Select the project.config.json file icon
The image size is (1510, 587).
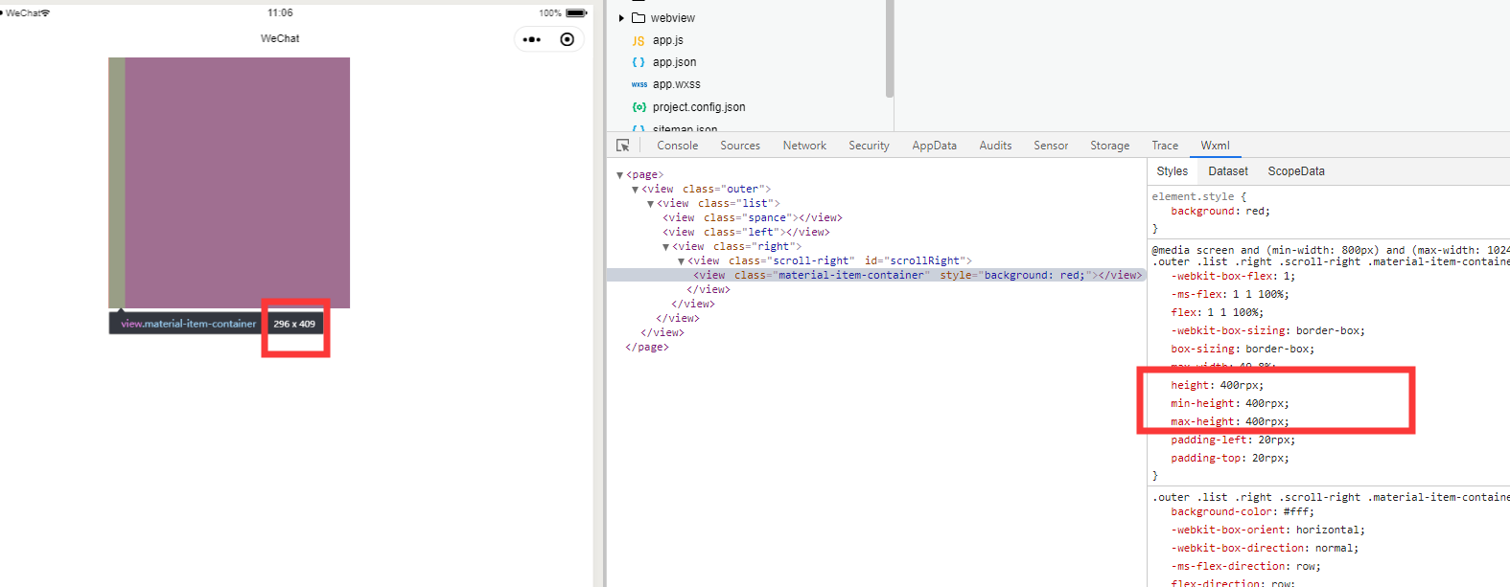tap(639, 107)
